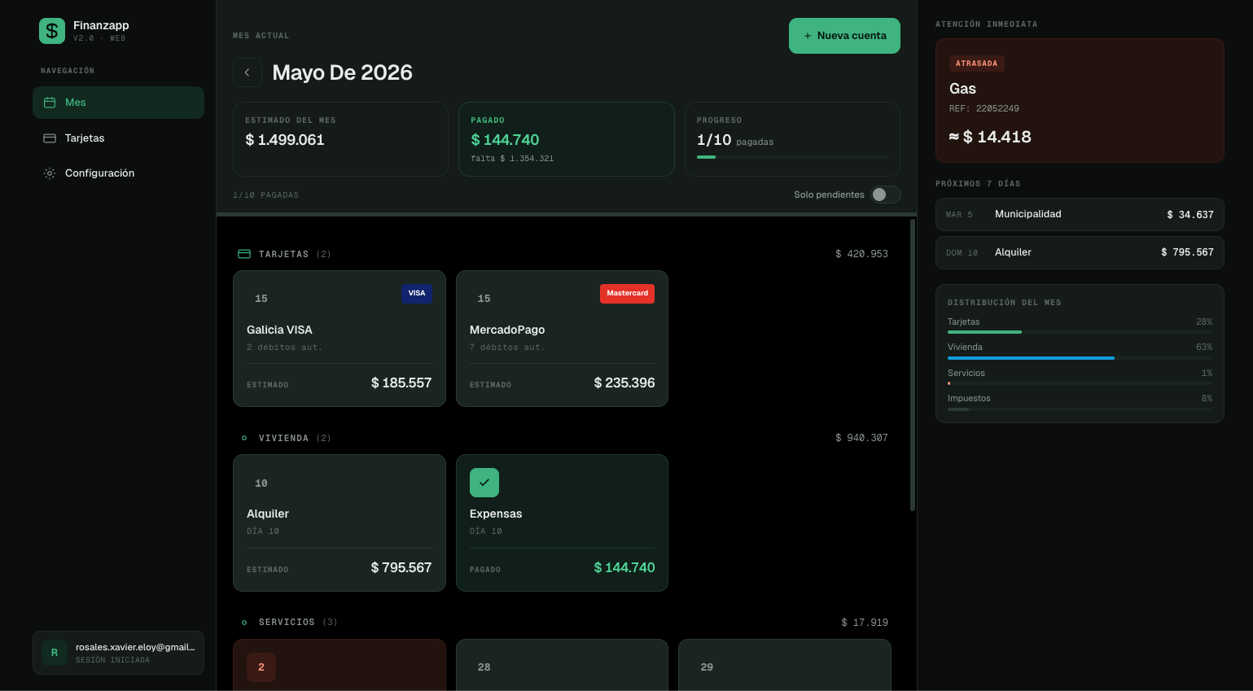Click the $ 940.307 Vivienda total

click(861, 438)
